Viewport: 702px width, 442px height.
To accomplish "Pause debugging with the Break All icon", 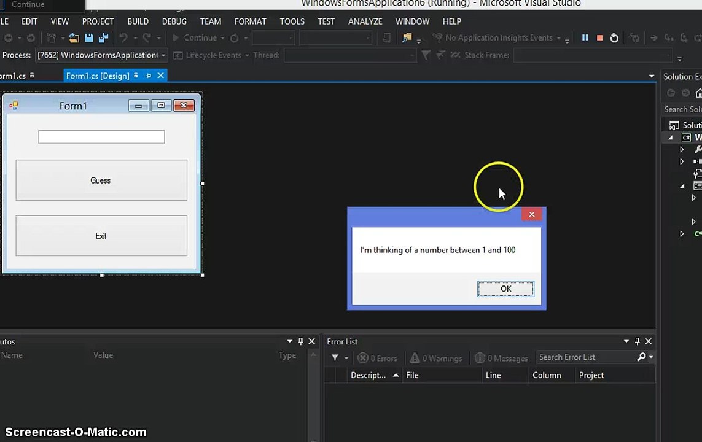I will [585, 38].
